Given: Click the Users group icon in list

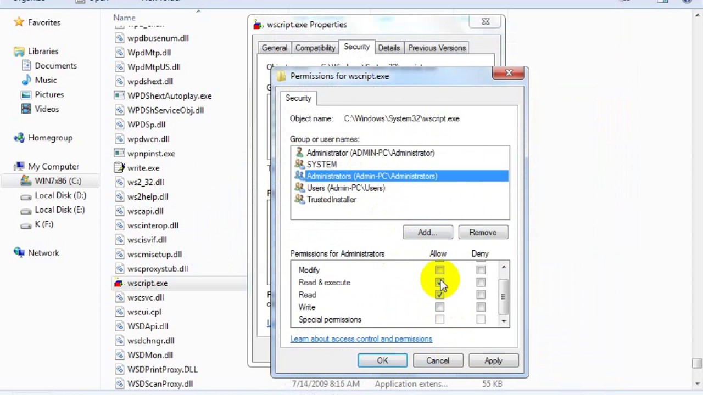Looking at the screenshot, I should [299, 188].
